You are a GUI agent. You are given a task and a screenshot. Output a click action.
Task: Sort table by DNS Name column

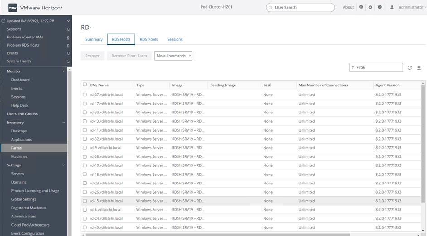(99, 85)
